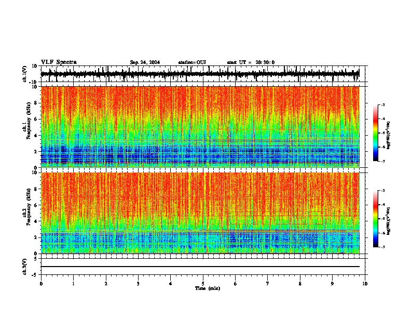Click the ch.2 colorbar "log(PSD)" label
The width and height of the screenshot is (411, 318).
tap(388, 221)
